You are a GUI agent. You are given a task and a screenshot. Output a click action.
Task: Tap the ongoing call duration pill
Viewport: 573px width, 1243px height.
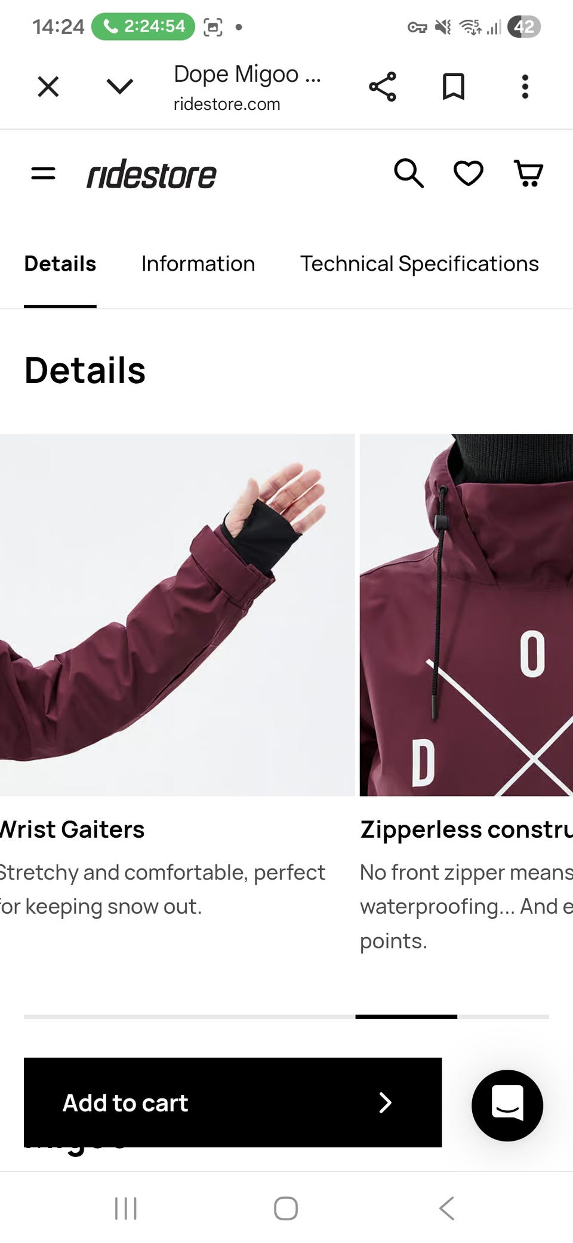[x=143, y=26]
